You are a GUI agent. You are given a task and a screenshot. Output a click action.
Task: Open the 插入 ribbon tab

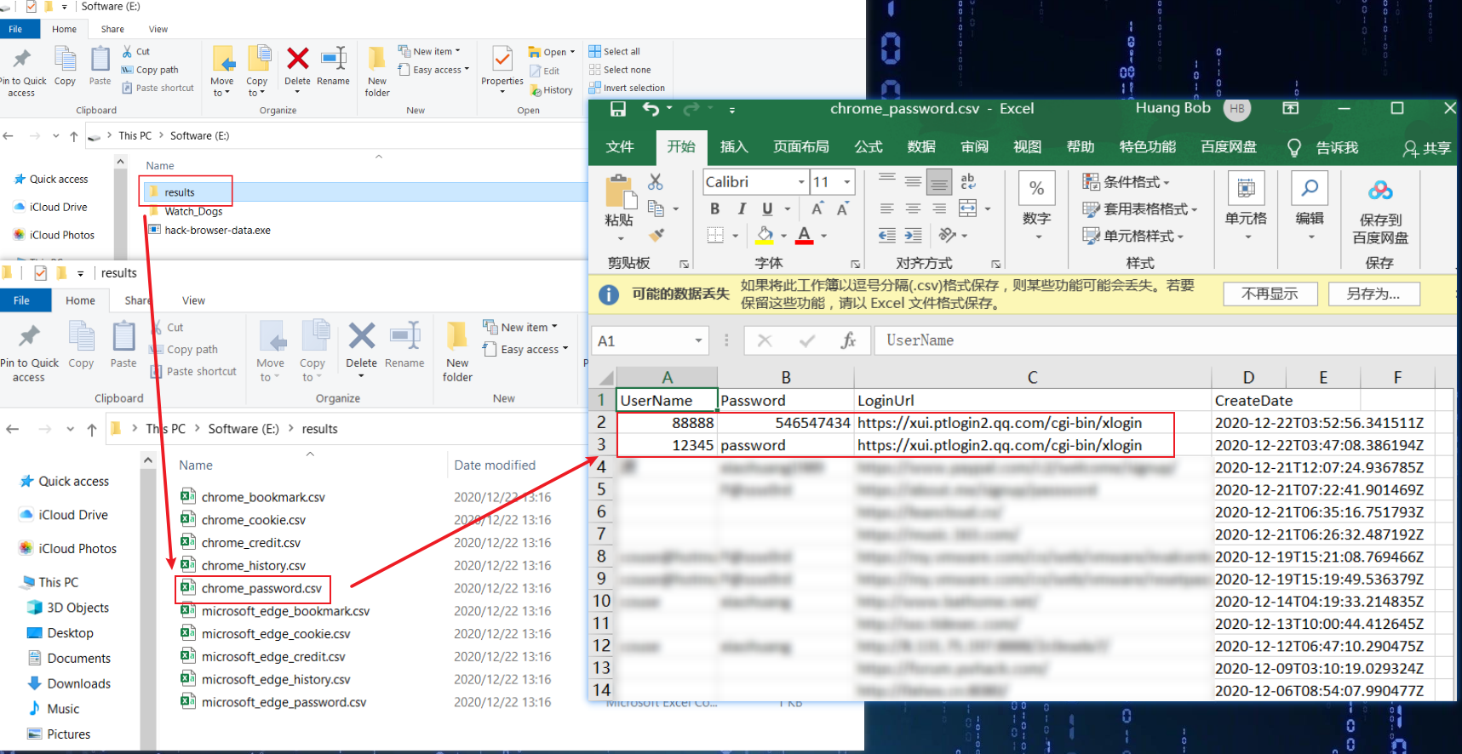[733, 147]
